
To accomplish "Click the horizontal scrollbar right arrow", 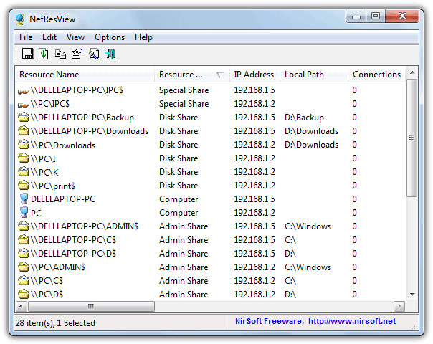I will [401, 306].
